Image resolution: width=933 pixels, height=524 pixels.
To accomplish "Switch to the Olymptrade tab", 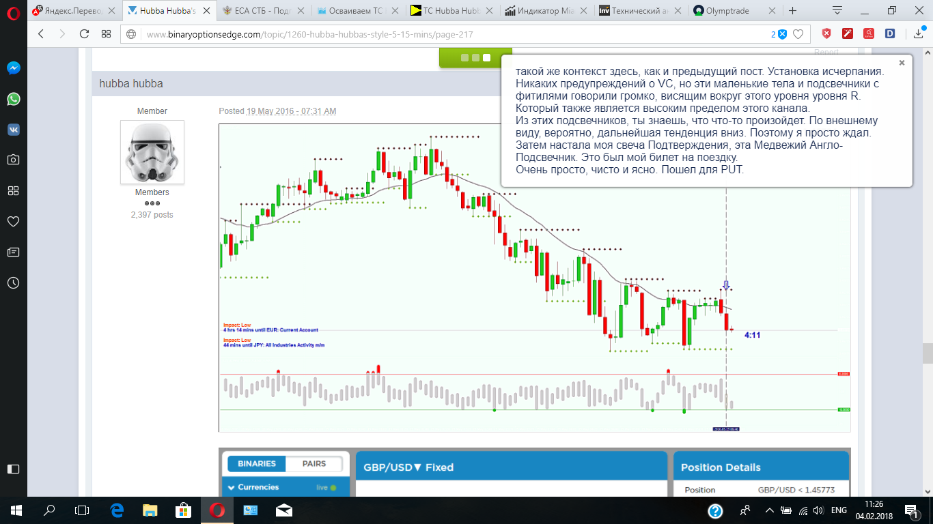I will coord(729,11).
